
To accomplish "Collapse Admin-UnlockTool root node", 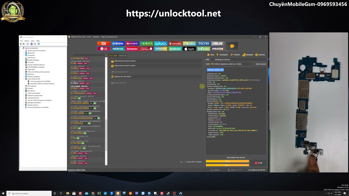I will [21, 48].
